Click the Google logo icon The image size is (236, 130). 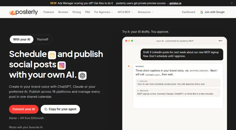(201, 12)
